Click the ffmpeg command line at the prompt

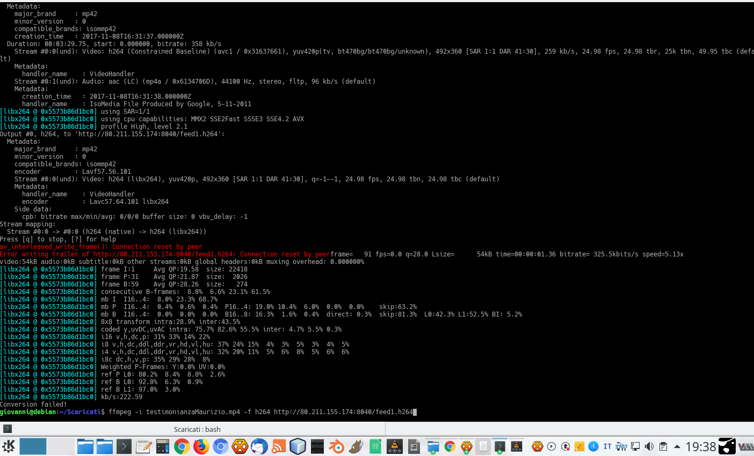click(261, 412)
